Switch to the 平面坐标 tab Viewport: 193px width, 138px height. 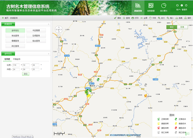tap(17, 59)
